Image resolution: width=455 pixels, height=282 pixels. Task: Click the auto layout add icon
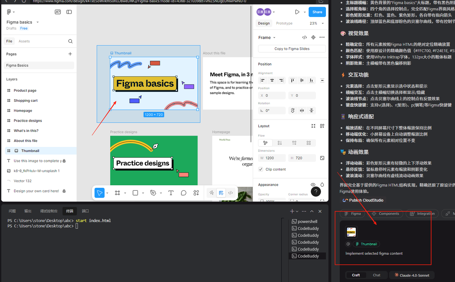tap(322, 126)
